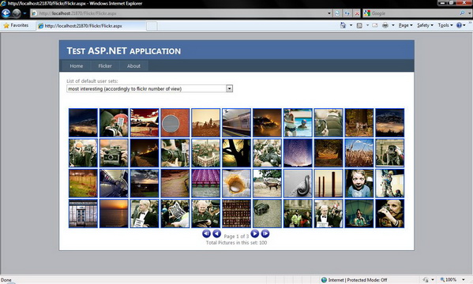Open the Page menu

click(x=405, y=25)
